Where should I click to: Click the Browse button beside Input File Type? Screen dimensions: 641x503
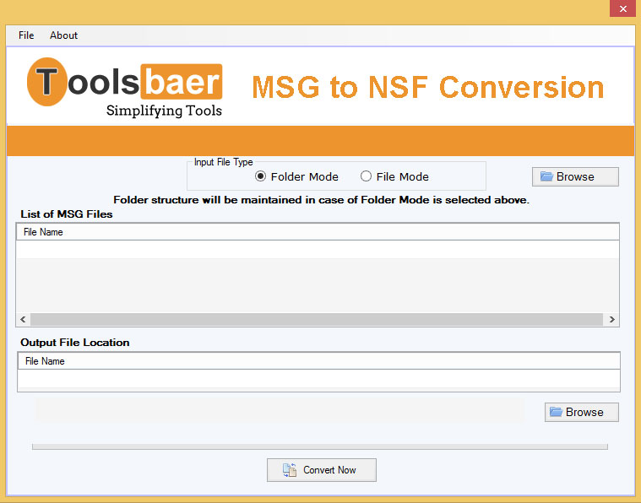click(x=575, y=176)
